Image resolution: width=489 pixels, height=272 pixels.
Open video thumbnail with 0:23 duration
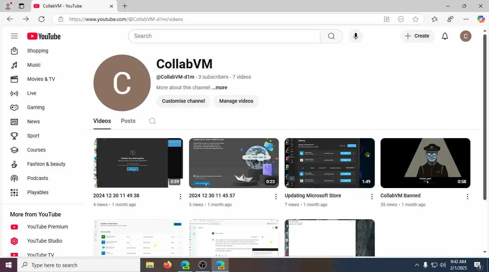tap(234, 163)
